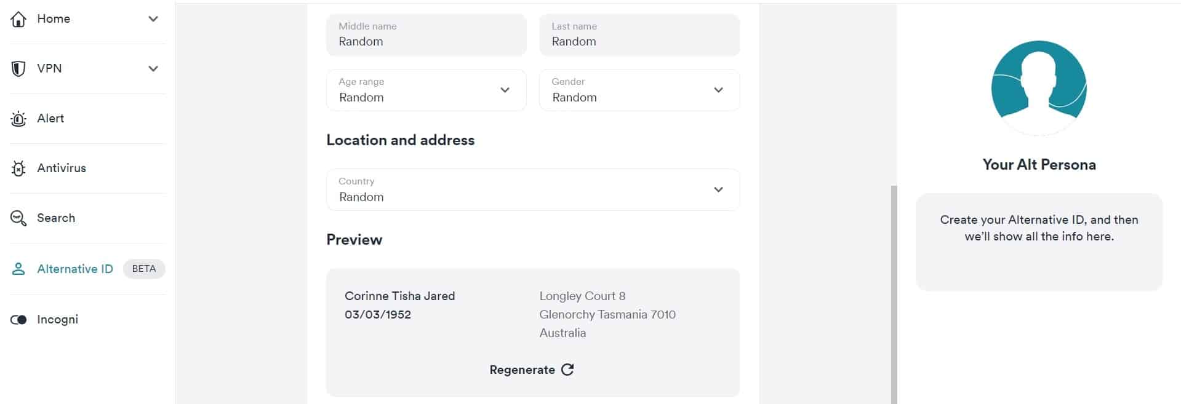Click the Regenerate button
This screenshot has height=404, width=1181.
[x=532, y=370]
